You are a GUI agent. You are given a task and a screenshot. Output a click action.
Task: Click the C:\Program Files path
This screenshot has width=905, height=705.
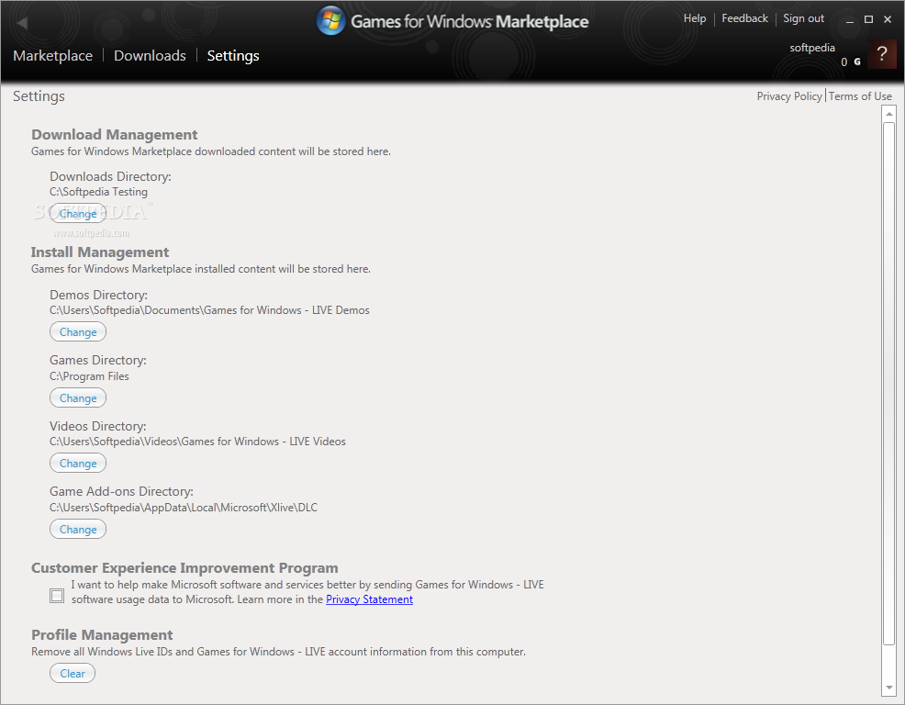tap(89, 376)
